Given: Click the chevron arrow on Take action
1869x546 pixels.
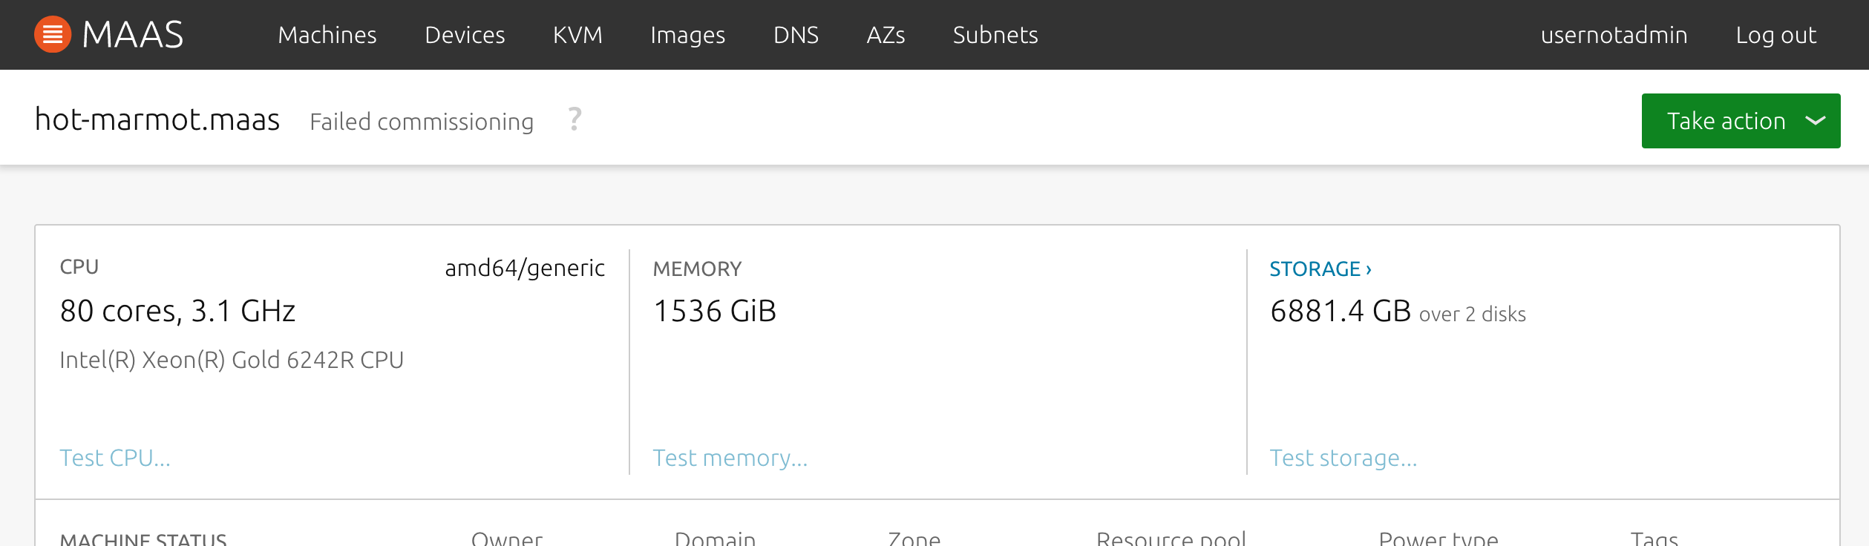Looking at the screenshot, I should coord(1815,121).
